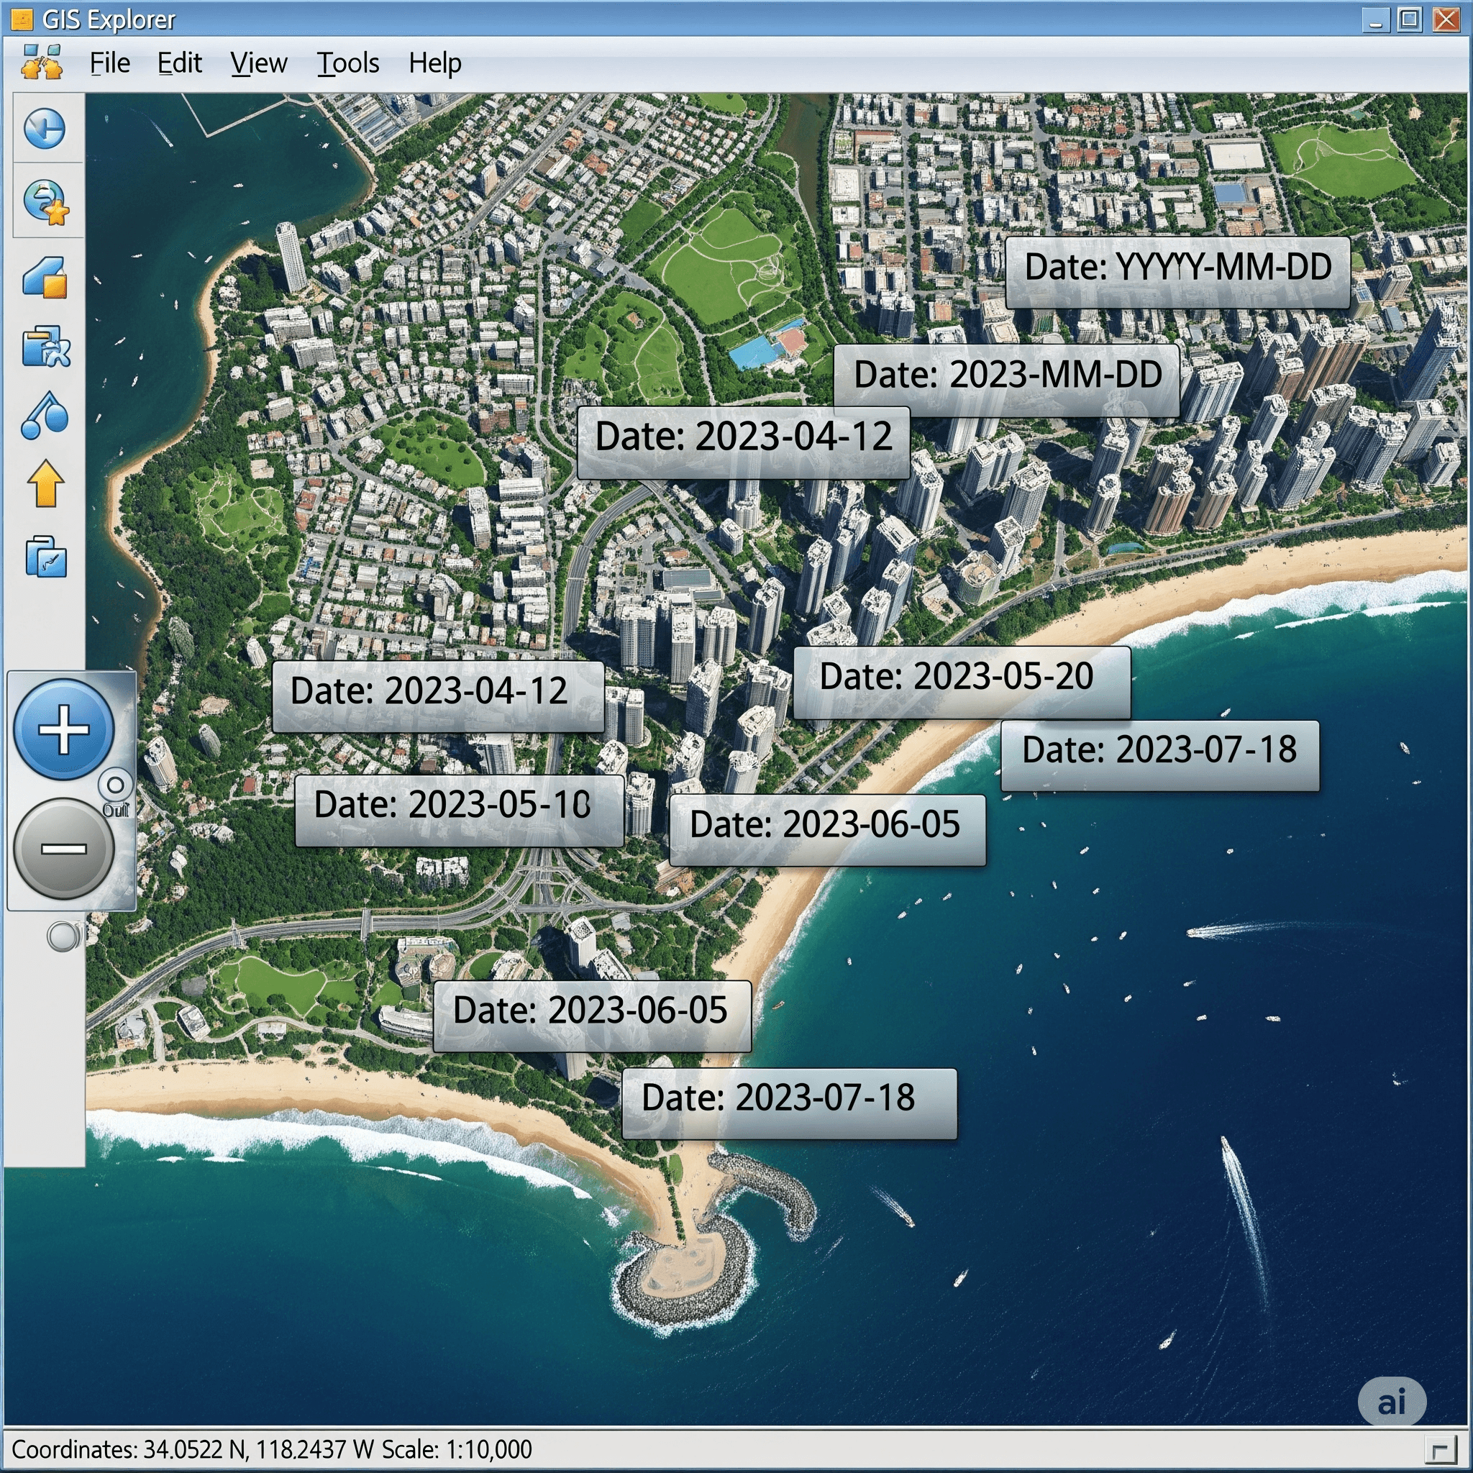Screen dimensions: 1473x1473
Task: Zoom out with the gray minus button
Action: pyautogui.click(x=64, y=848)
